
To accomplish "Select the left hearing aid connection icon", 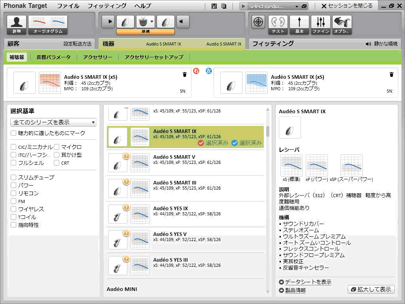I will click(166, 21).
